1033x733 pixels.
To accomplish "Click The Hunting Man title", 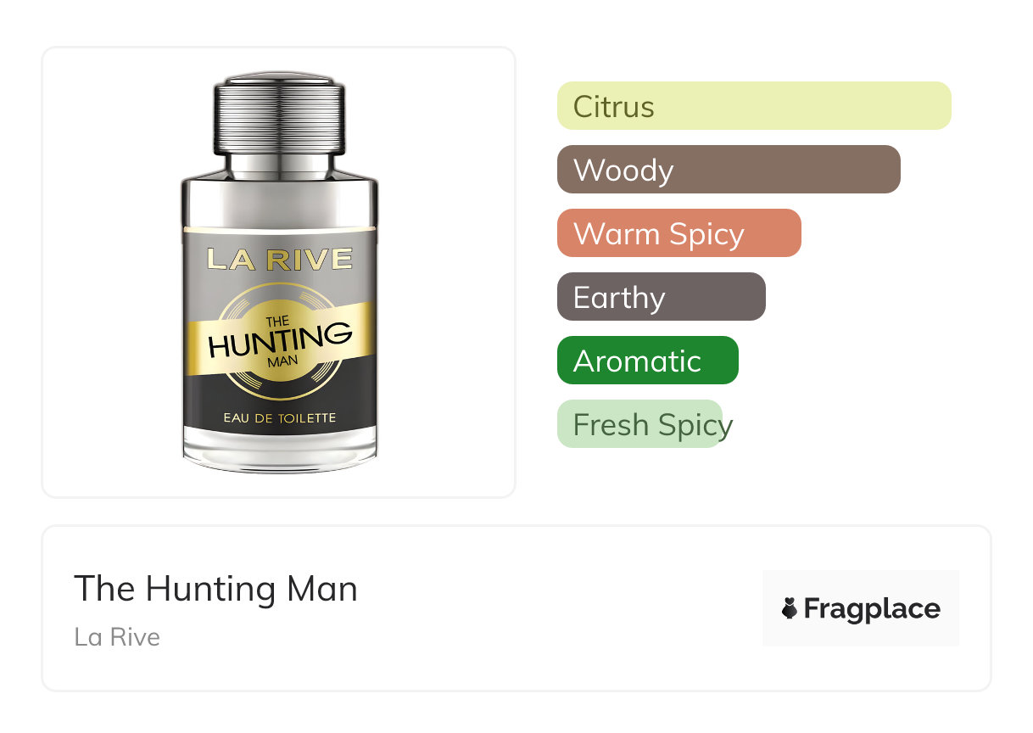I will click(x=215, y=589).
